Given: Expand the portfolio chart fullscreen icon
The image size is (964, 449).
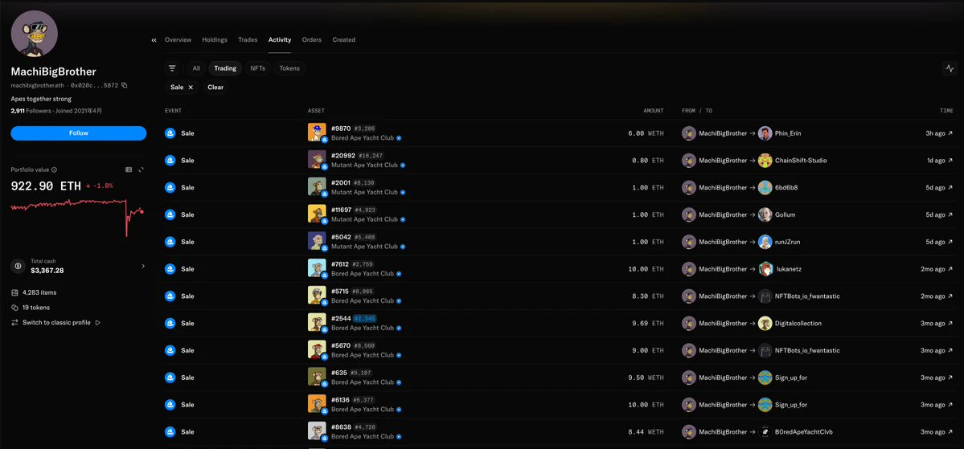Looking at the screenshot, I should click(x=142, y=169).
